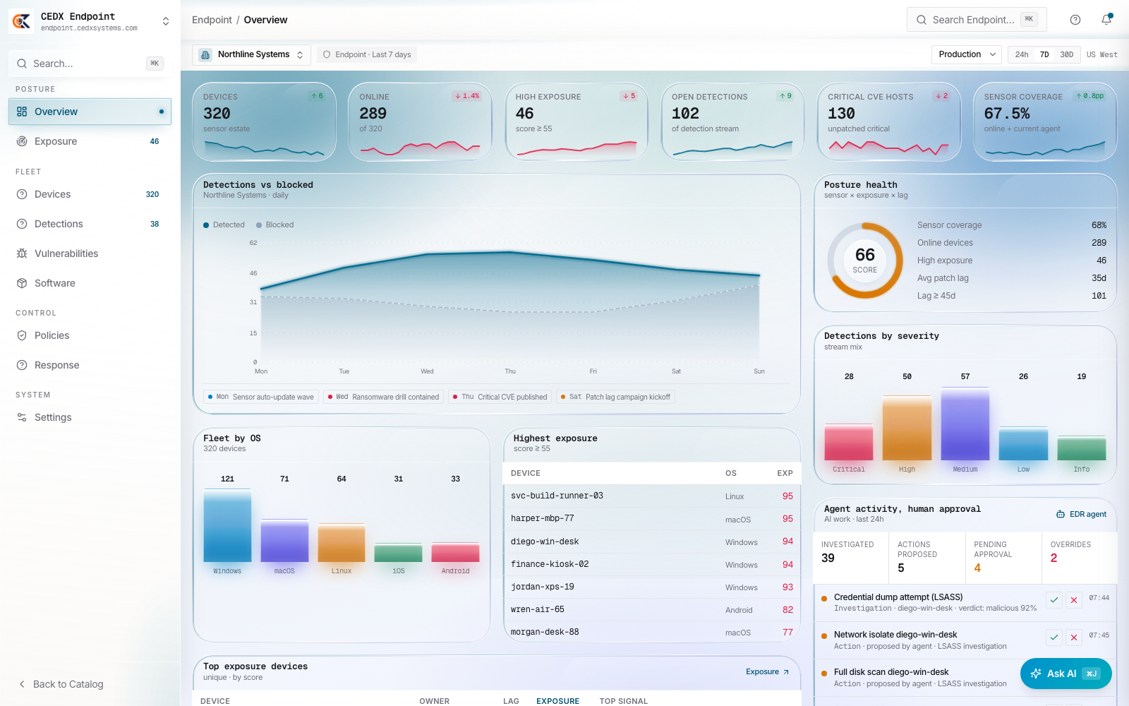This screenshot has width=1129, height=706.
Task: Click the Response icon in sidebar
Action: point(22,365)
